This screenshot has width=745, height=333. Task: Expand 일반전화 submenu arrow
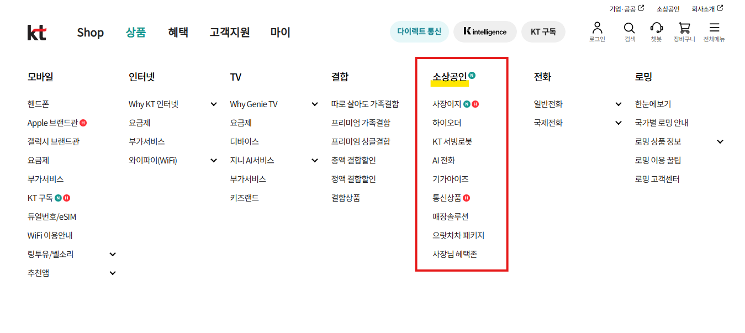pyautogui.click(x=619, y=104)
